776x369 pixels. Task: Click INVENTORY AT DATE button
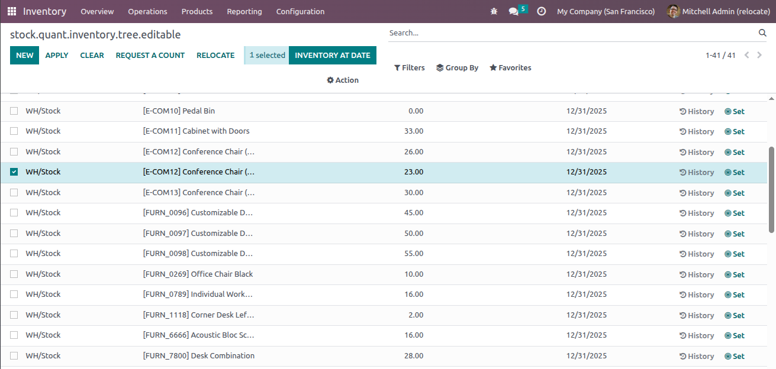333,55
